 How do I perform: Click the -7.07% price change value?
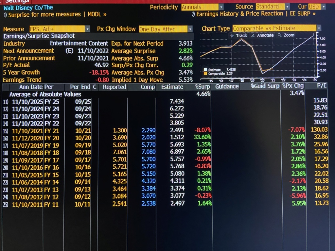[296, 129]
